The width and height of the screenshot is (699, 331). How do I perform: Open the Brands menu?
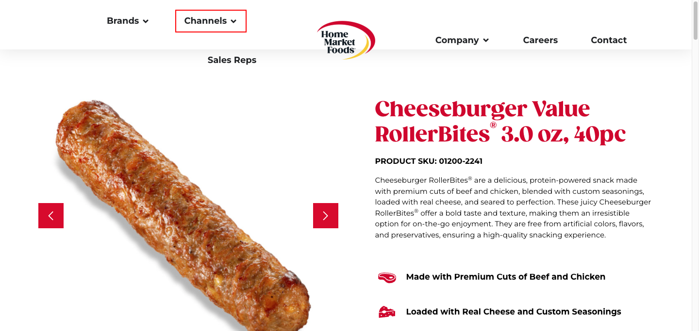pos(123,21)
